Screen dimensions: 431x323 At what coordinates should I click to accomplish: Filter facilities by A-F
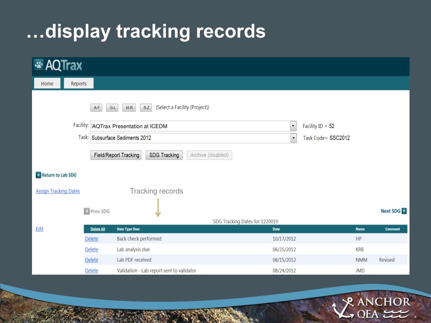click(96, 108)
